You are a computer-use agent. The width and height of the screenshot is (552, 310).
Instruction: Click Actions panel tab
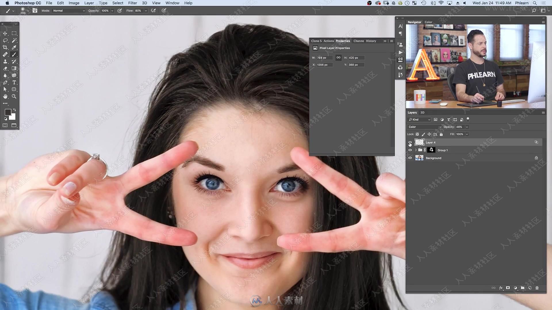click(328, 40)
